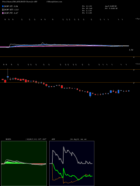Click the 1.14 price label beside the EMA lines
Image resolution: width=140 pixels, height=186 pixels.
point(131,50)
